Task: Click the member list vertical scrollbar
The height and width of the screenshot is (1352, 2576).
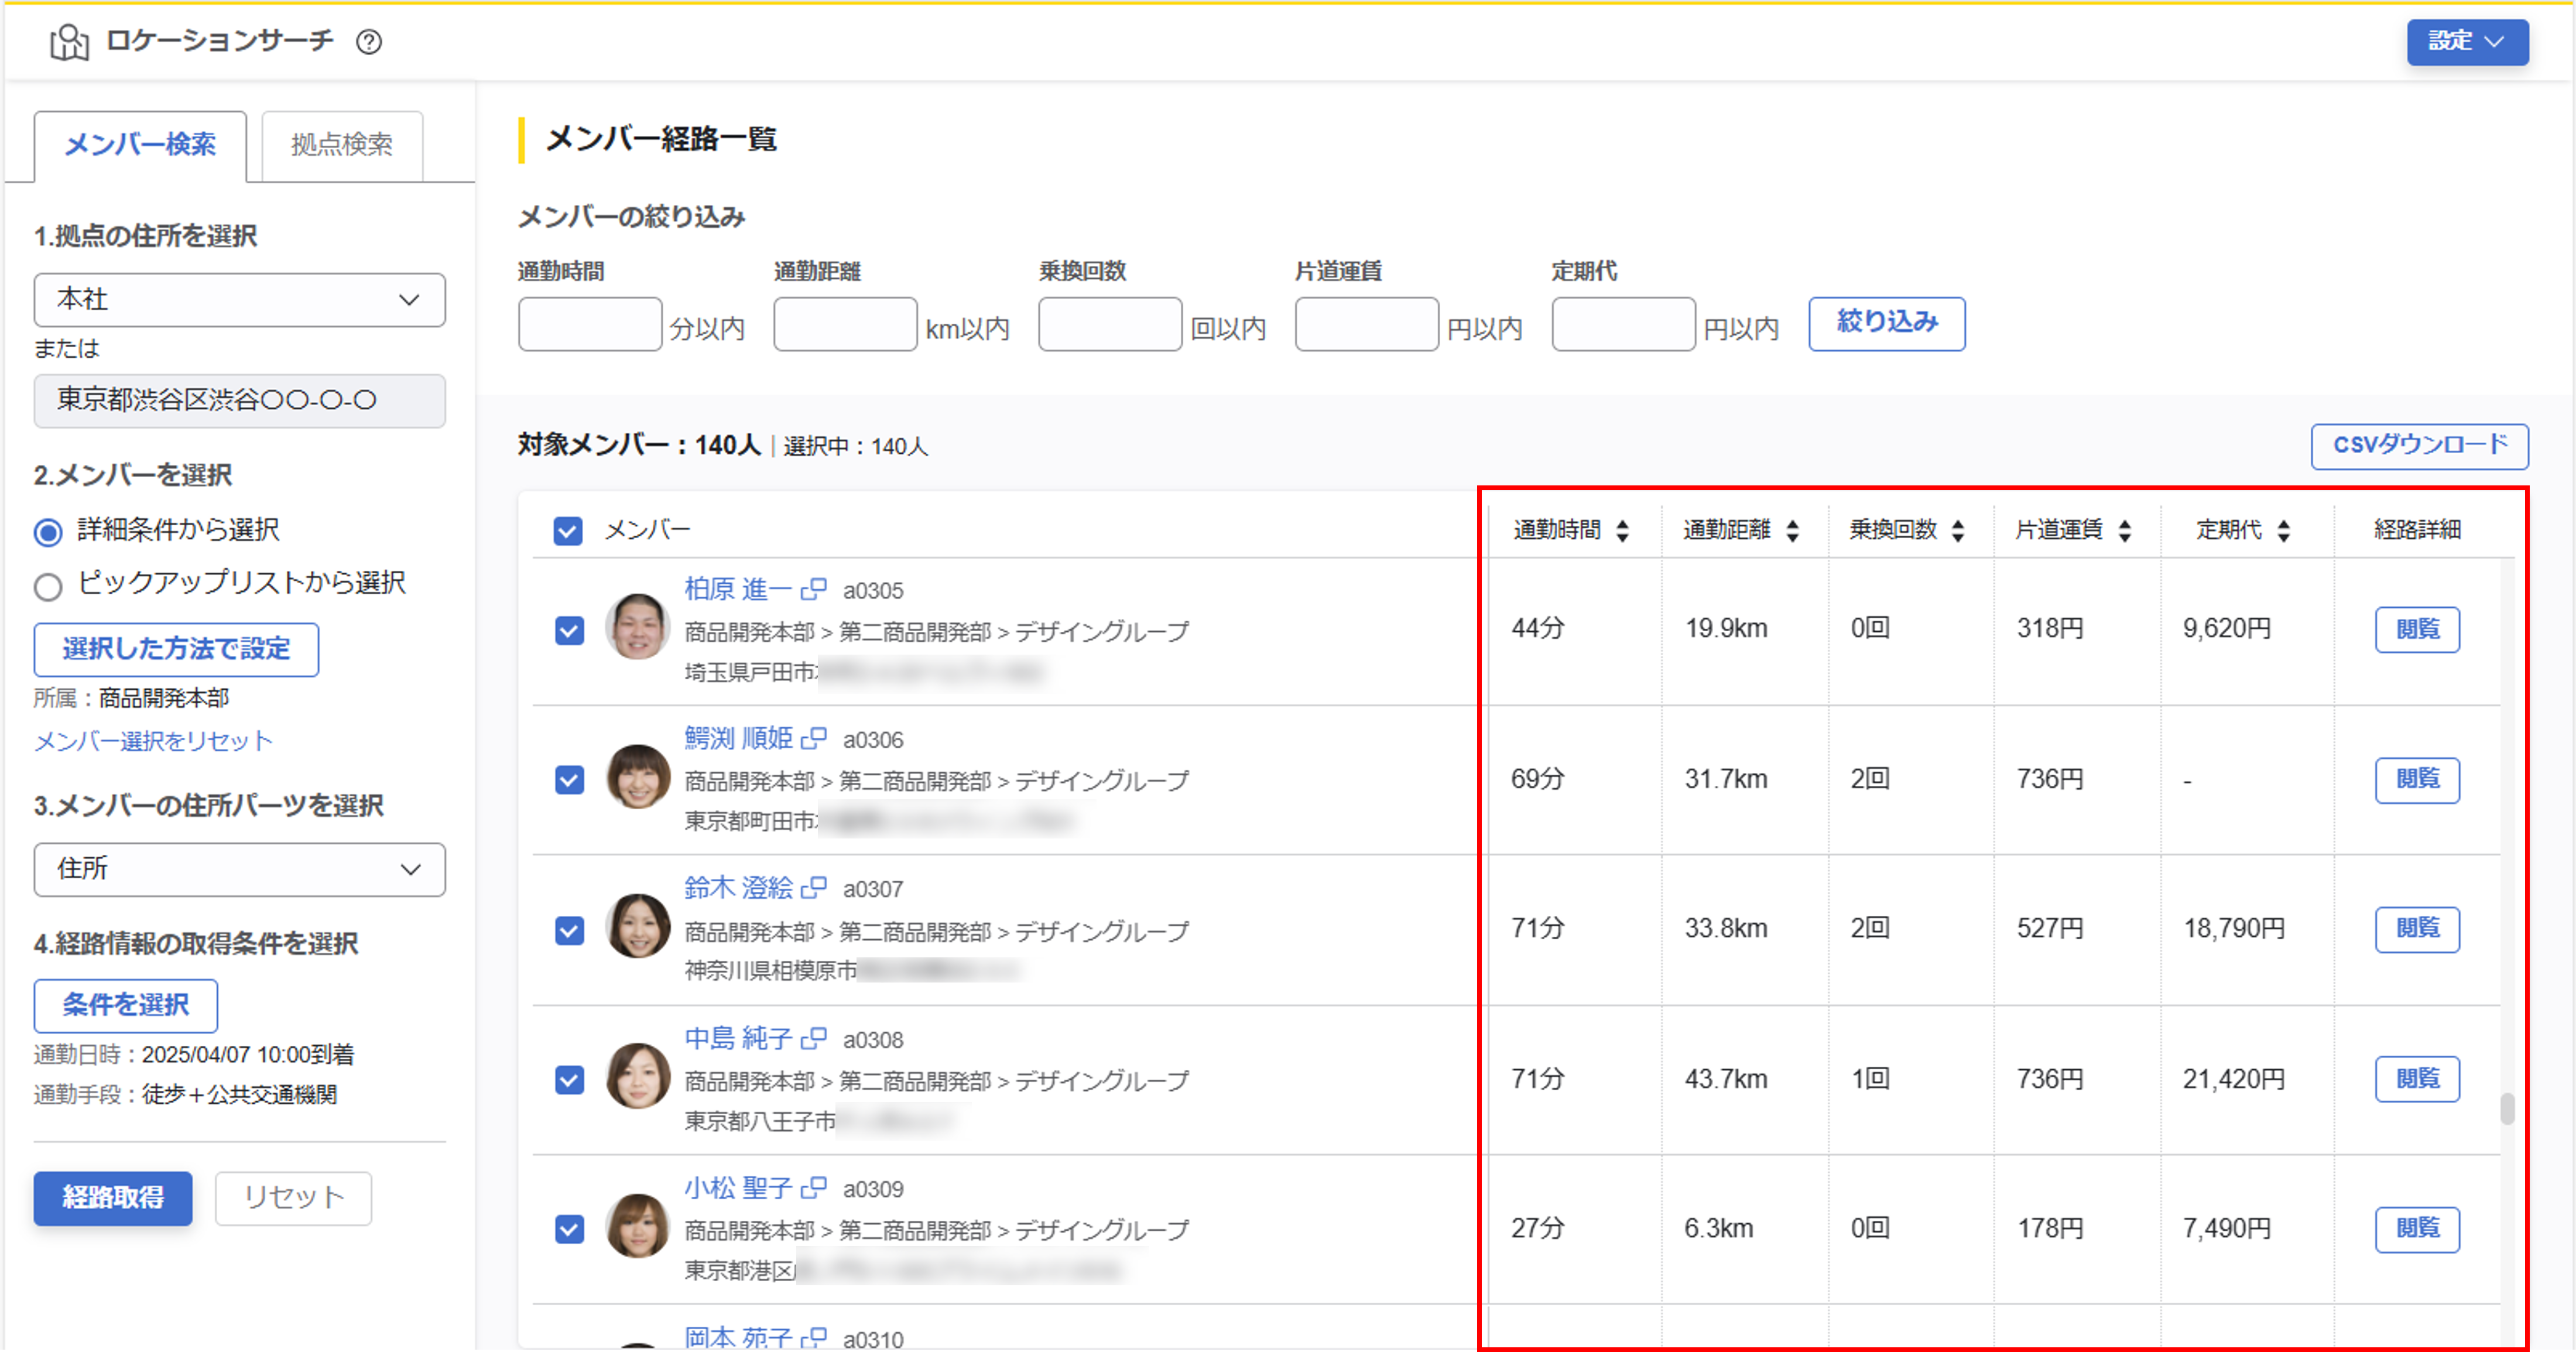Action: tap(2507, 1108)
